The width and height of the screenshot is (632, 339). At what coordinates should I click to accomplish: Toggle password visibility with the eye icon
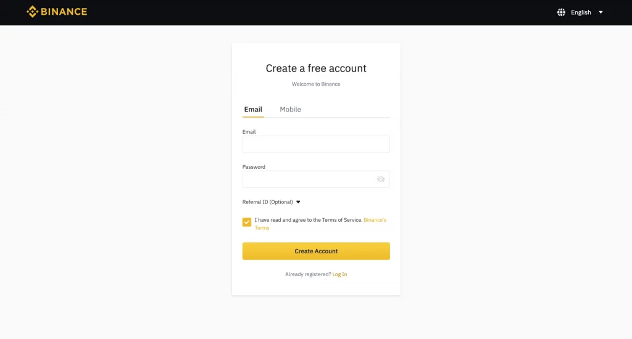381,179
